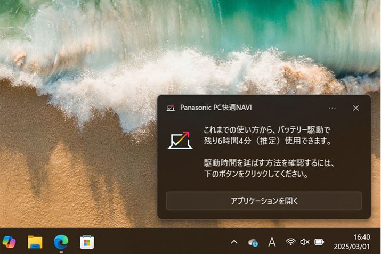The width and height of the screenshot is (381, 254).
Task: Dismiss the PC快適NAVI notification
Action: pos(356,108)
